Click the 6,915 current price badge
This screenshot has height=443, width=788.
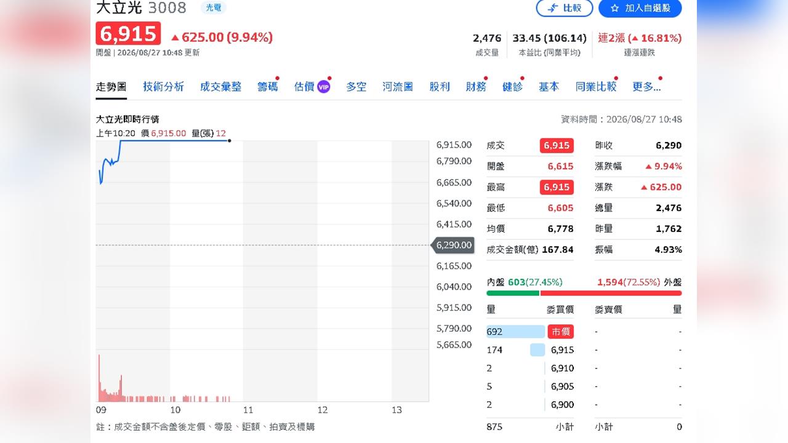point(128,34)
